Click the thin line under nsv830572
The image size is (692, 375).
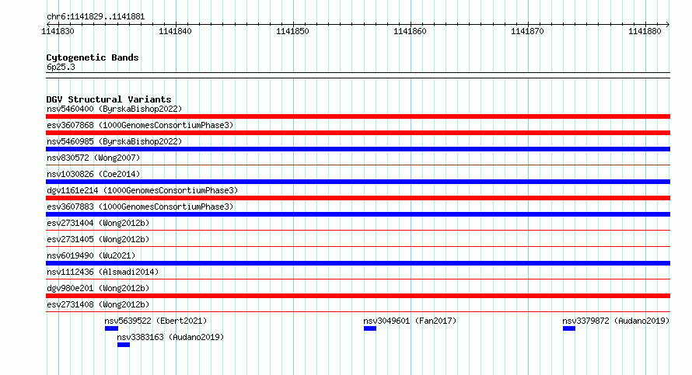pyautogui.click(x=358, y=165)
